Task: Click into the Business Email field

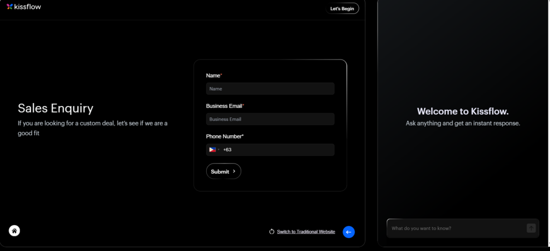Action: tap(270, 119)
